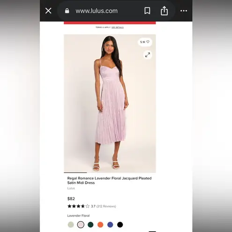Choose the dark green color swatch
Screen dimensions: 232x232
90,225
